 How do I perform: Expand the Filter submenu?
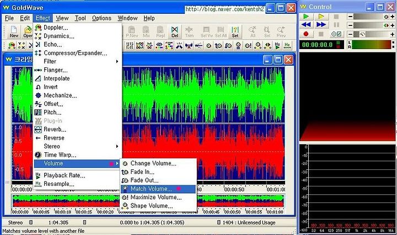pos(77,61)
